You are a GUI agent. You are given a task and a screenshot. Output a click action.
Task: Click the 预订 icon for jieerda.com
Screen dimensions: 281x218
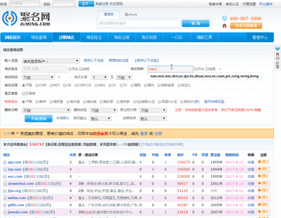coord(263,212)
